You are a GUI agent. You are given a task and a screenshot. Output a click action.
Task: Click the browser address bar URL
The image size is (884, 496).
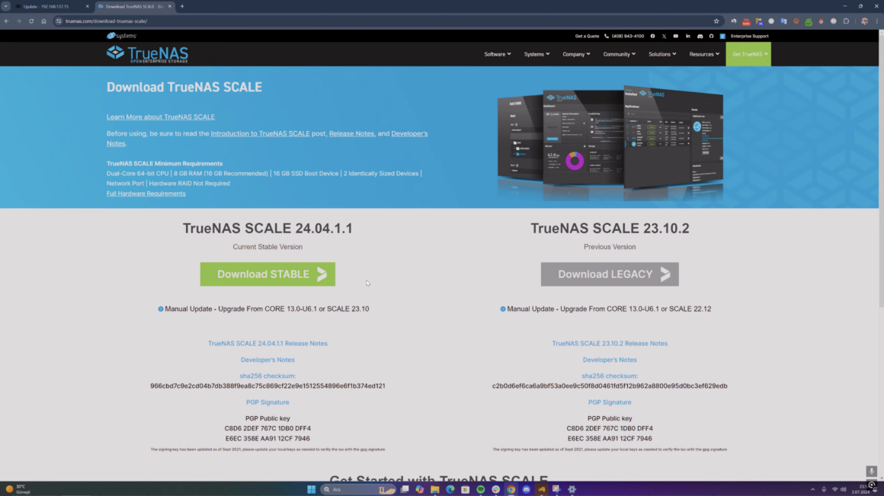point(107,21)
